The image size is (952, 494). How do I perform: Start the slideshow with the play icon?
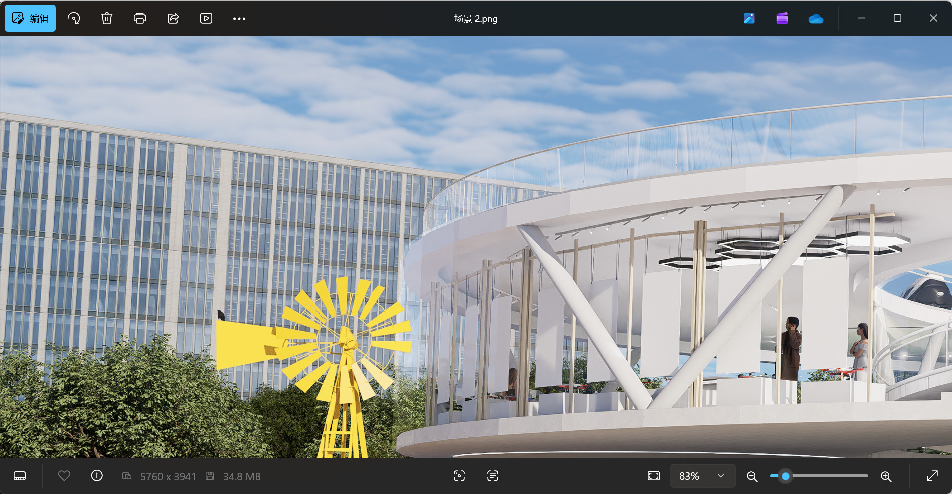(206, 19)
